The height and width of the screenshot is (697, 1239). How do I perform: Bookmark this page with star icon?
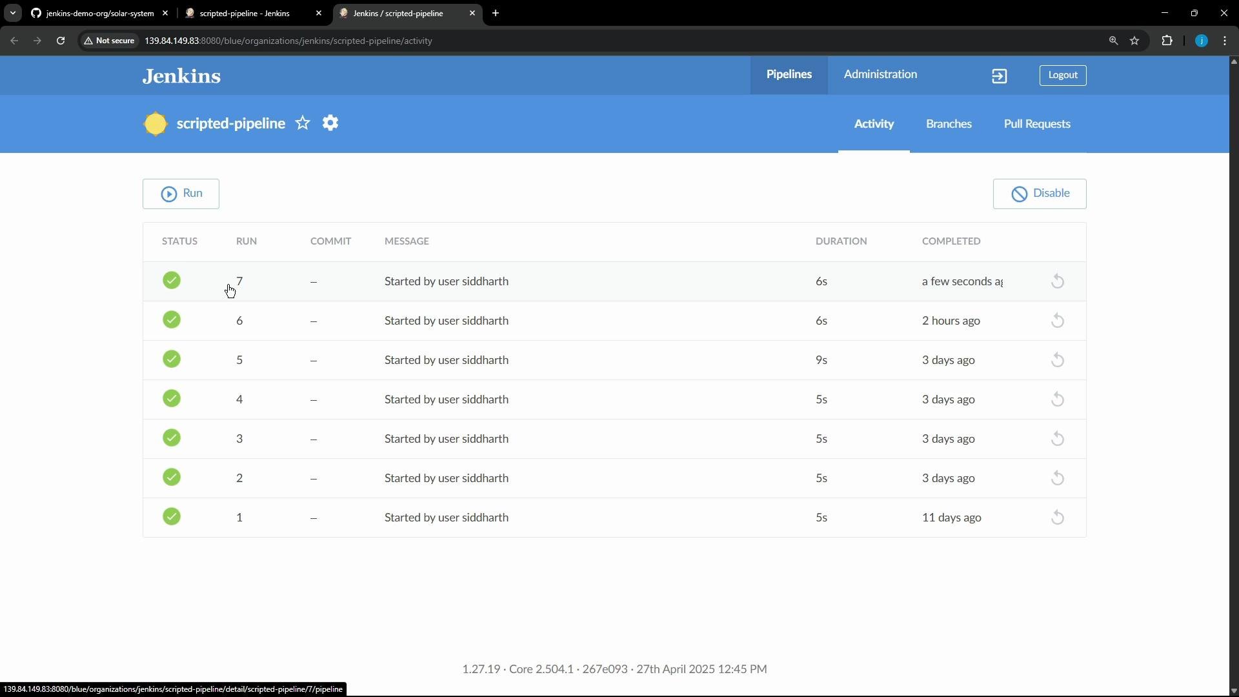[x=1135, y=41]
